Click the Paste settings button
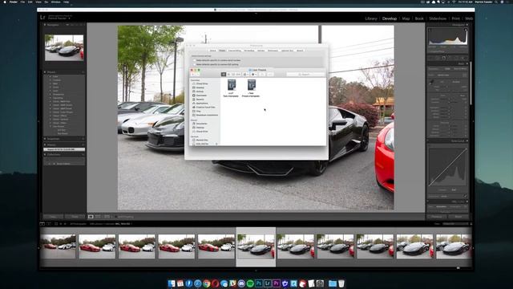Image resolution: width=513 pixels, height=289 pixels. coord(75,217)
